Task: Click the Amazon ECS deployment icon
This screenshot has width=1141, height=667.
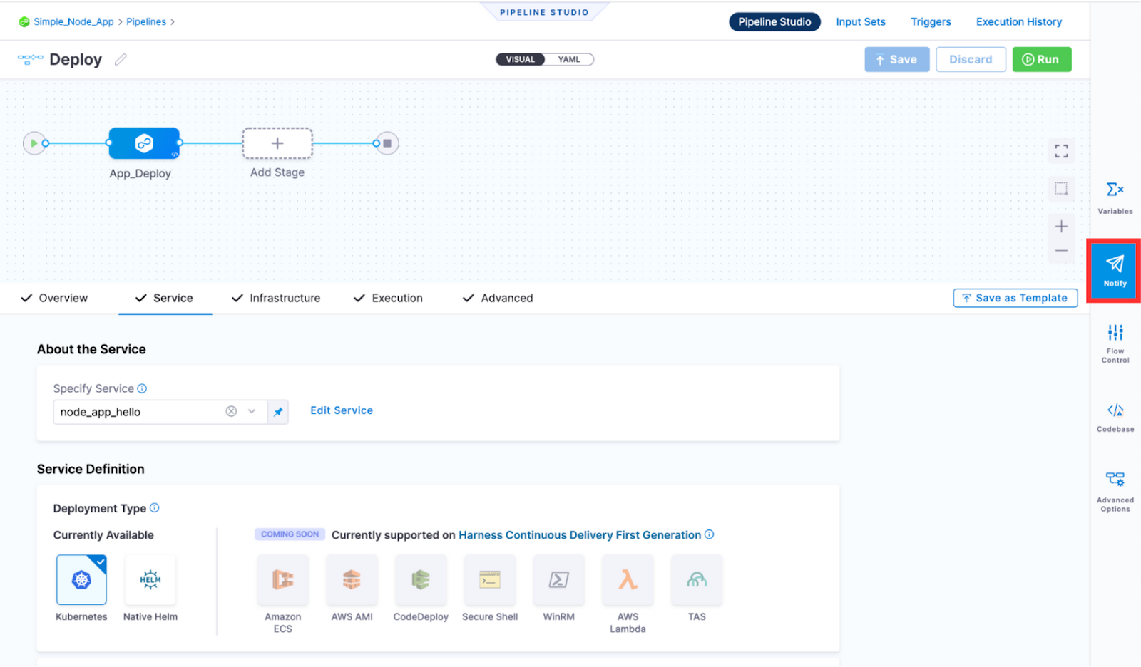Action: [x=283, y=579]
